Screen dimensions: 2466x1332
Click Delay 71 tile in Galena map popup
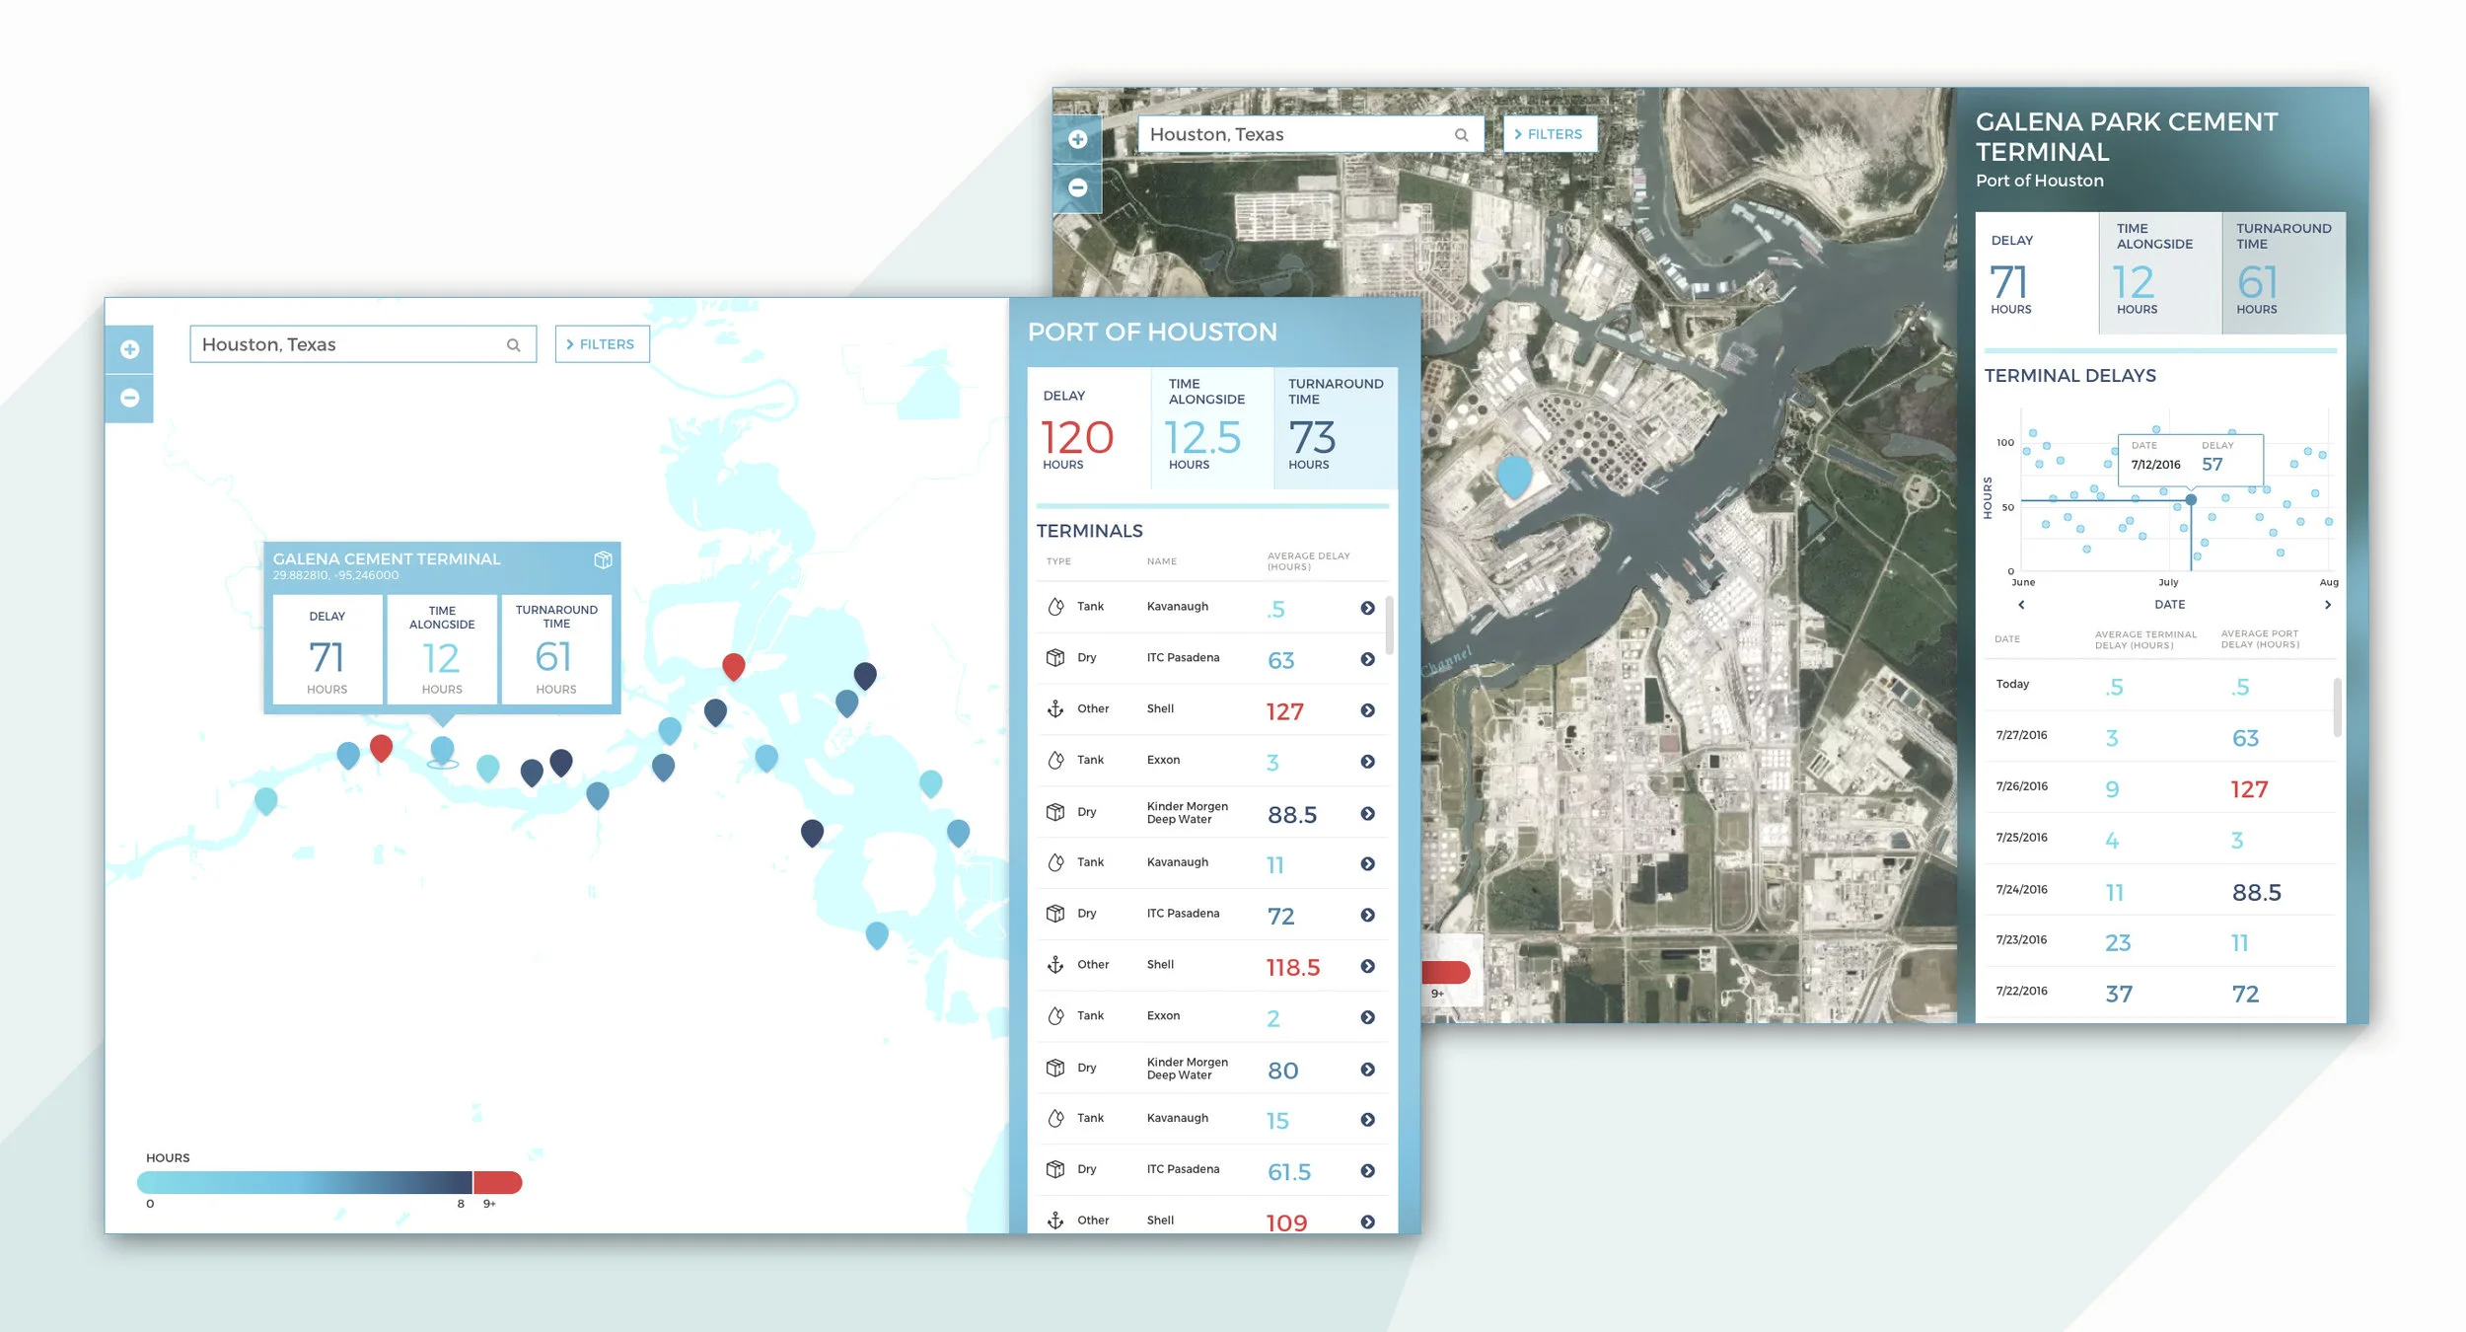click(327, 649)
